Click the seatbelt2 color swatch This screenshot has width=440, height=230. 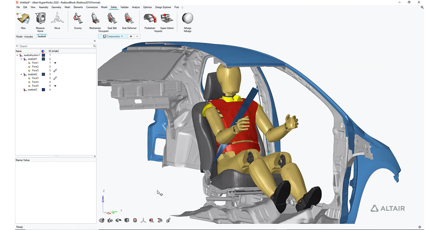[43, 74]
